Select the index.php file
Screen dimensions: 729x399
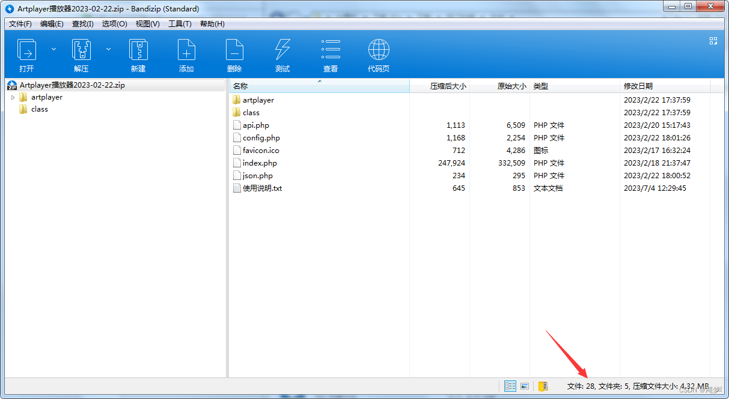(x=260, y=163)
